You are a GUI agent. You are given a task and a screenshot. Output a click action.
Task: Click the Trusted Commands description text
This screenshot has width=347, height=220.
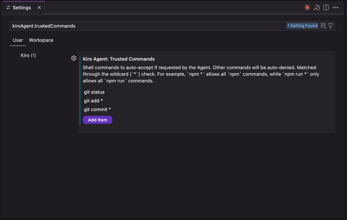(201, 74)
